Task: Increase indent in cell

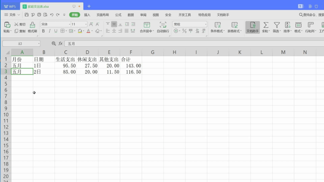Action: [133, 24]
